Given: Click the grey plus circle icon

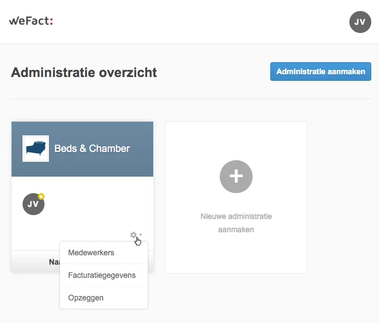Looking at the screenshot, I should (236, 176).
